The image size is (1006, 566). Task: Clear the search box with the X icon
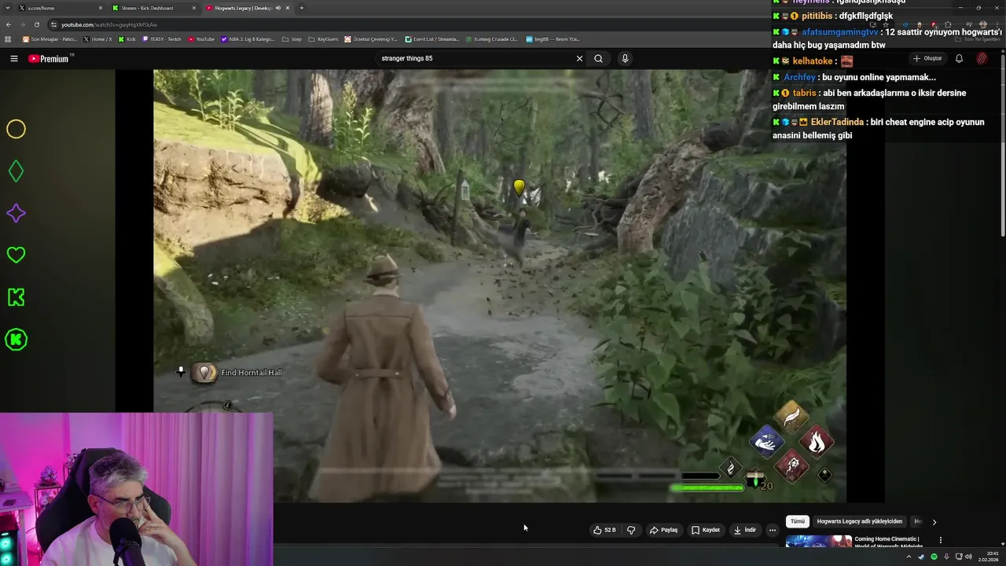click(x=579, y=58)
